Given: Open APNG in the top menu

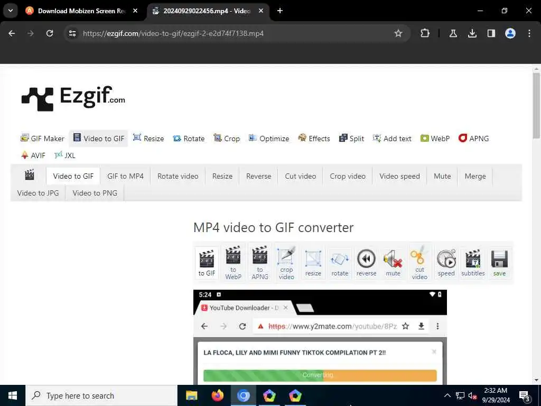Looking at the screenshot, I should [473, 139].
